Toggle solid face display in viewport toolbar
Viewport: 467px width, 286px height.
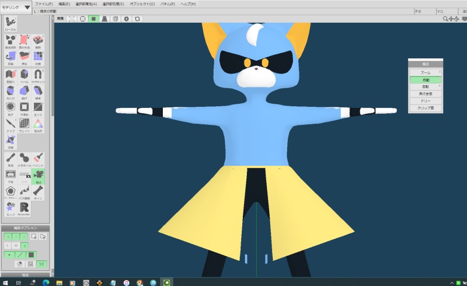tap(93, 19)
